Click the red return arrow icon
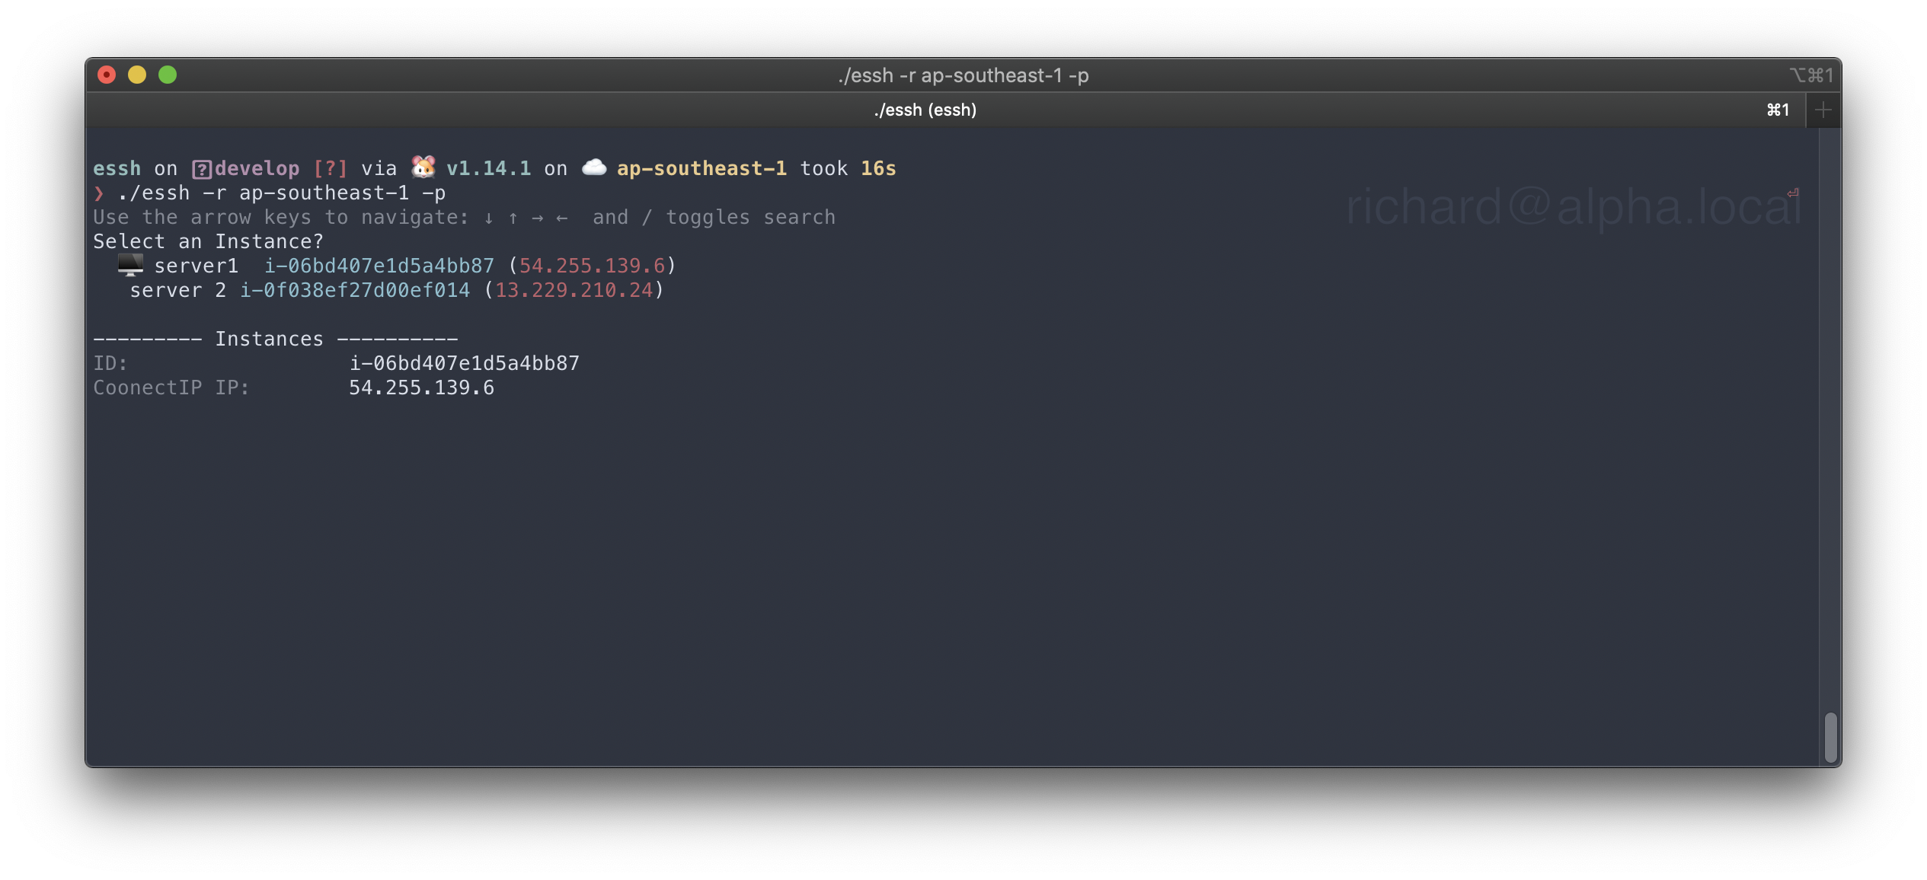Screen dimensions: 1927x880 coord(1792,193)
